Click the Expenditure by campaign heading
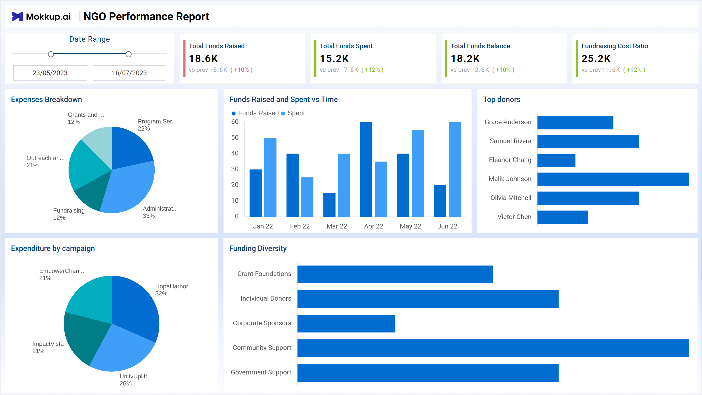The height and width of the screenshot is (395, 702). [53, 249]
